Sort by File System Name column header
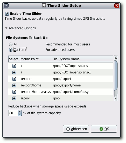Screen dimensions: 126x143 82,59
